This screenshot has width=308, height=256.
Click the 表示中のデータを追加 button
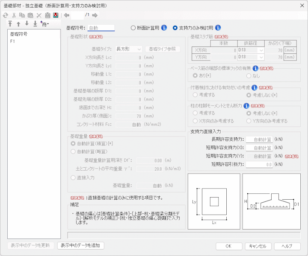[80, 245]
